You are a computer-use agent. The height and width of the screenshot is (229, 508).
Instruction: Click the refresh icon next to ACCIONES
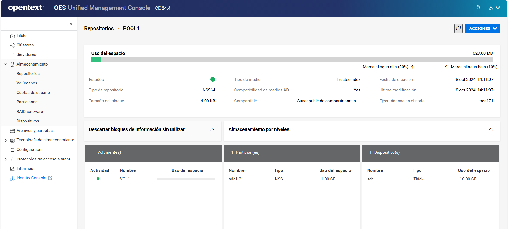pos(458,29)
